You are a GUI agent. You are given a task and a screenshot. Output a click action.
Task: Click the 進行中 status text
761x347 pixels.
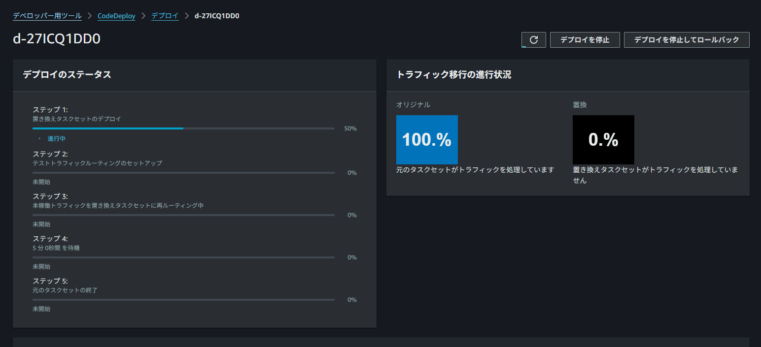point(57,139)
